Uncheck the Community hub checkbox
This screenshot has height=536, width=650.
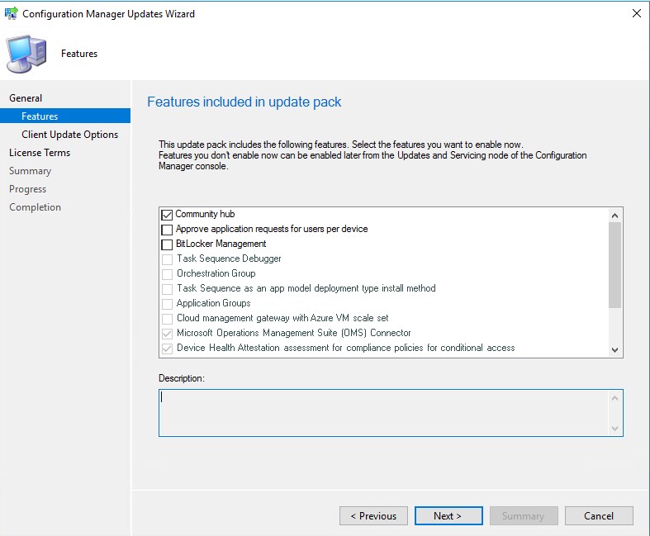pos(168,215)
